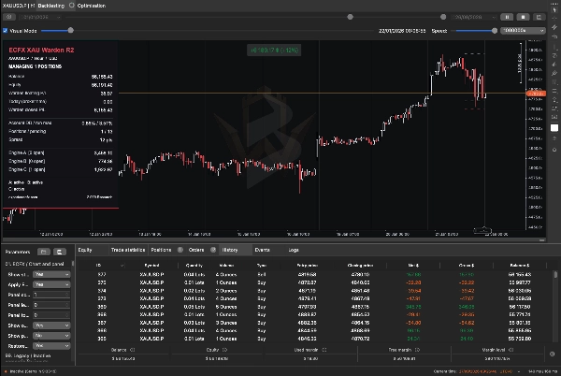Select the cursor pointer tool in drawing toolbar
The image size is (561, 376).
tap(554, 9)
